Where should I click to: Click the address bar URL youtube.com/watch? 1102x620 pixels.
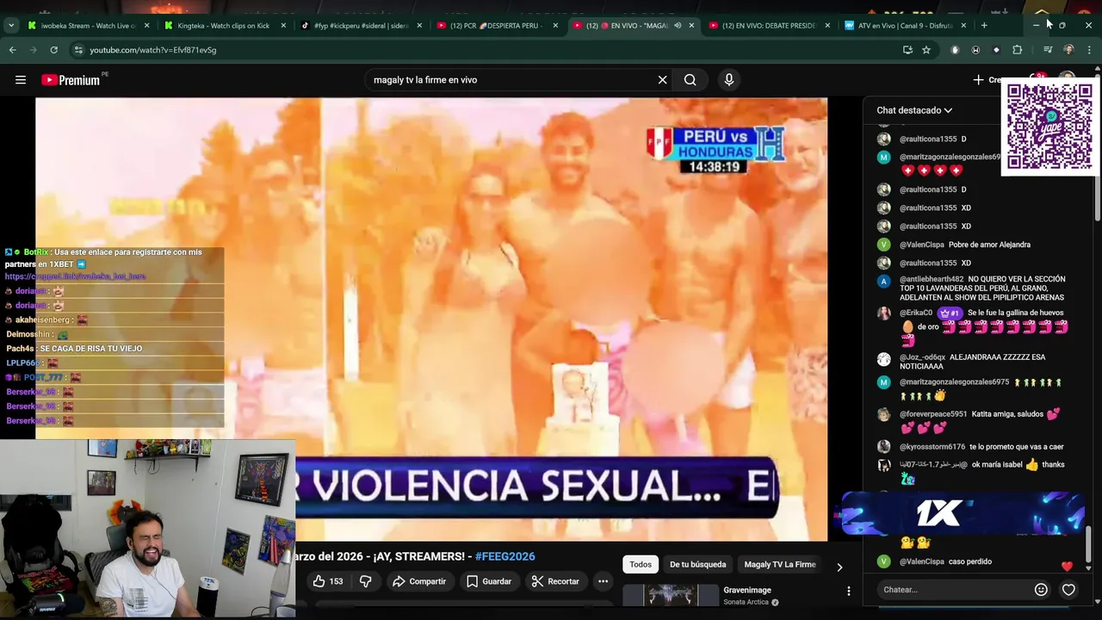click(153, 50)
